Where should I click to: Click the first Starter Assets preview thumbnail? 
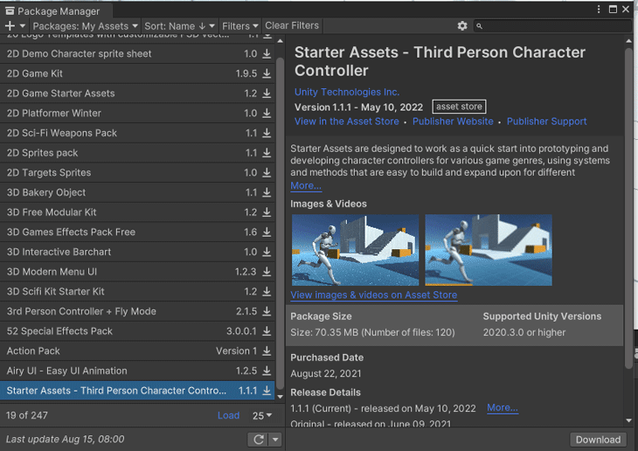pyautogui.click(x=355, y=250)
